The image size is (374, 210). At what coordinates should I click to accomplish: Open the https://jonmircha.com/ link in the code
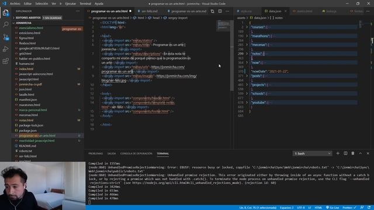[168, 67]
